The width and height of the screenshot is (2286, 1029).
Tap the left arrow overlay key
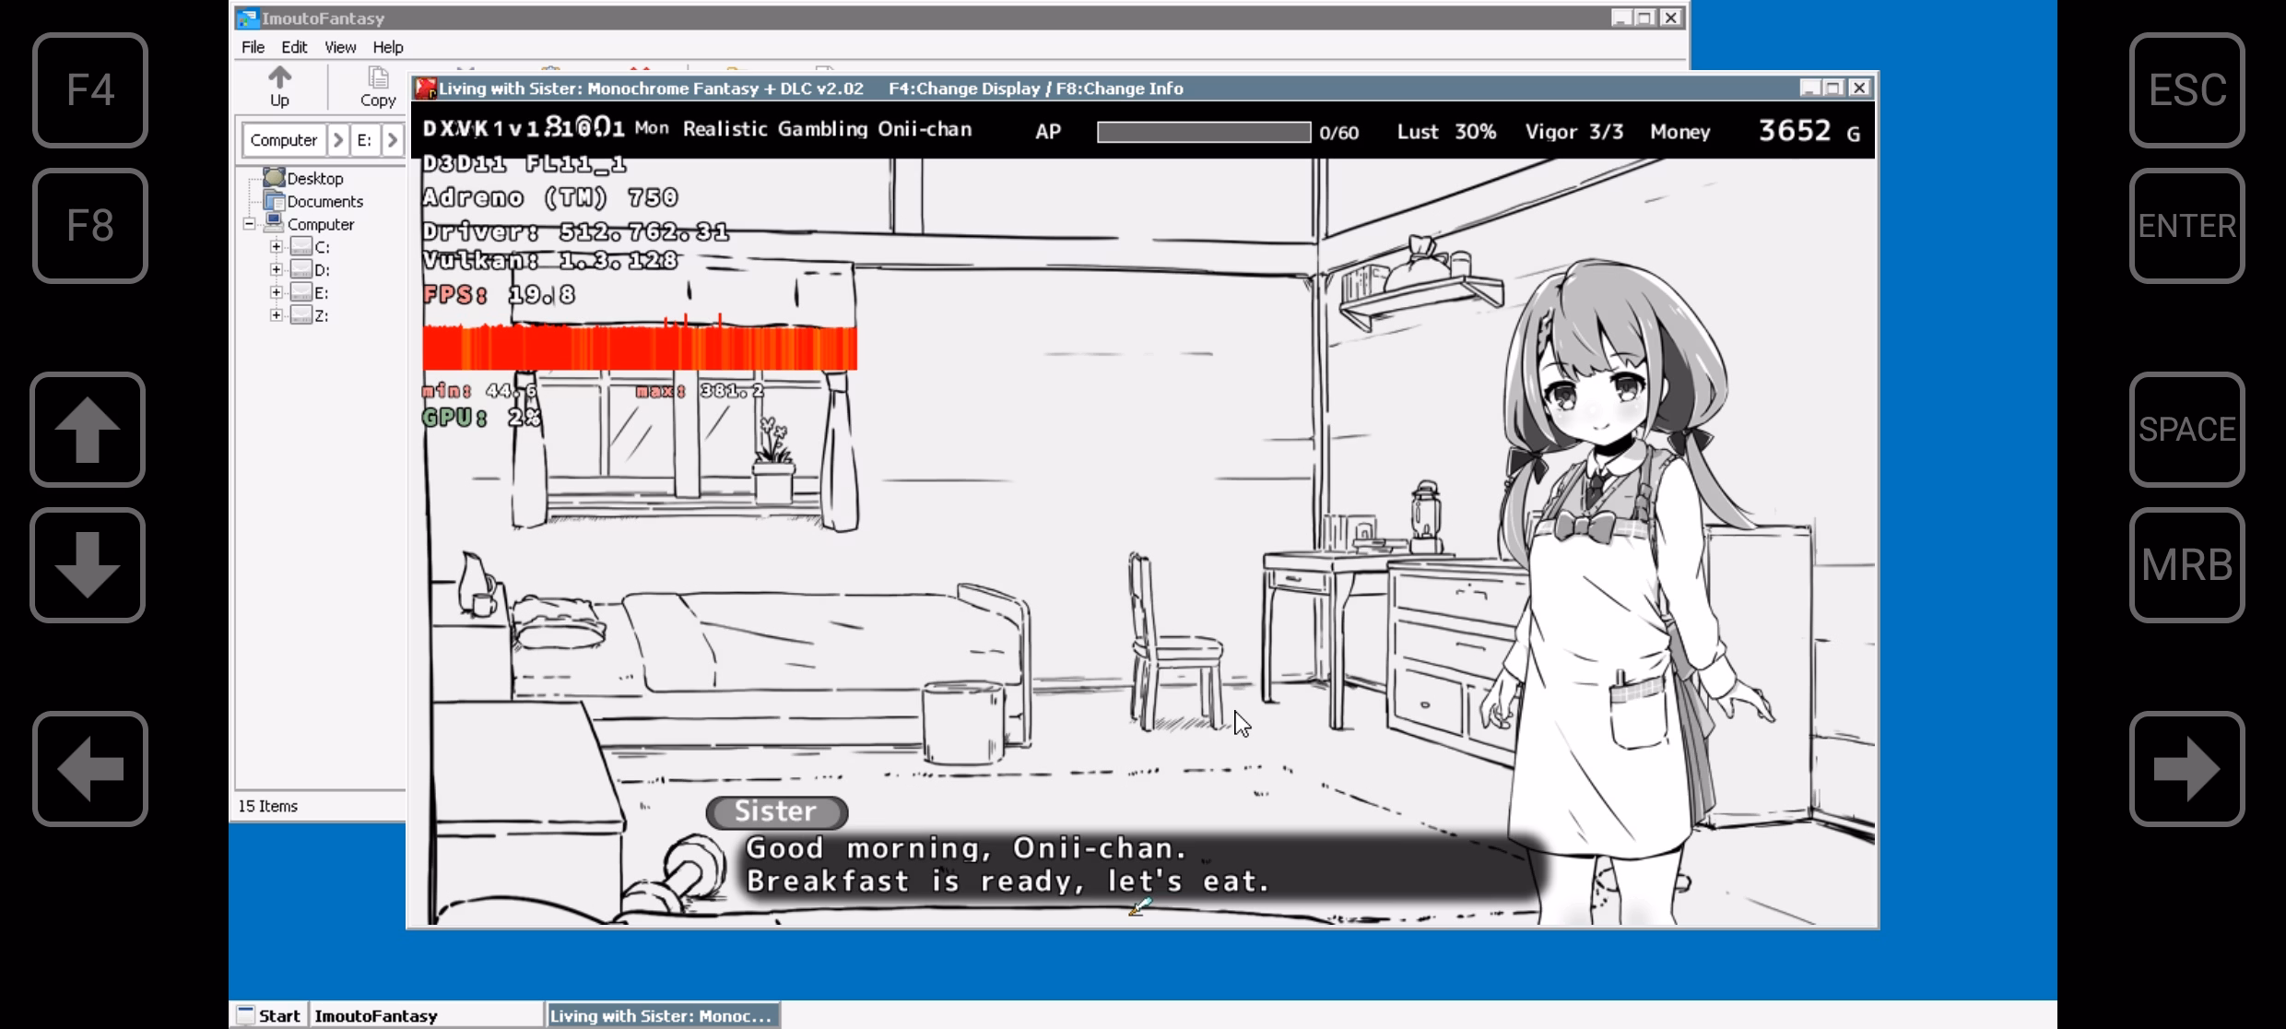[x=89, y=769]
